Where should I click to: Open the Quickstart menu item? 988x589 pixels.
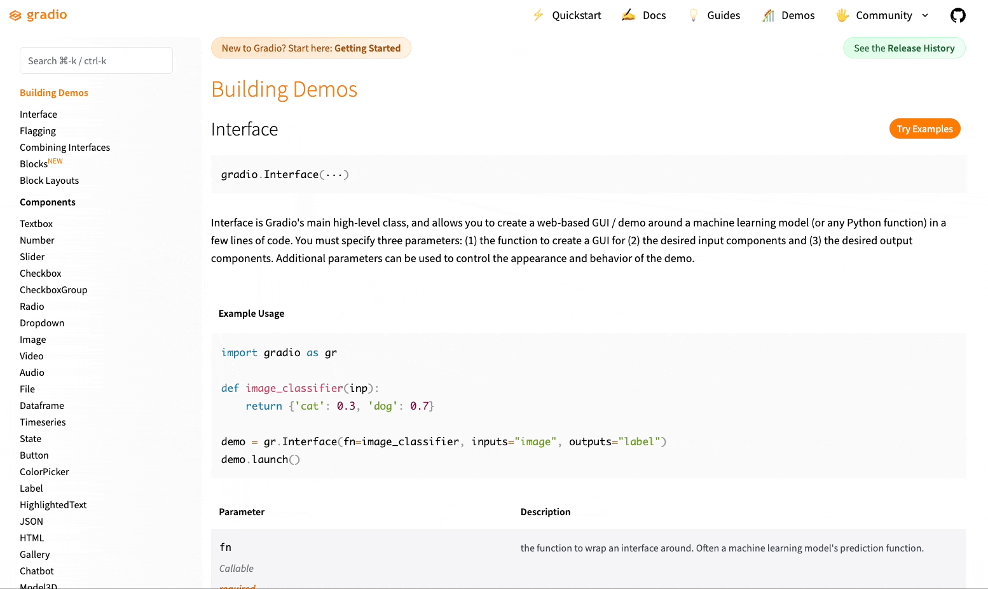pyautogui.click(x=576, y=15)
